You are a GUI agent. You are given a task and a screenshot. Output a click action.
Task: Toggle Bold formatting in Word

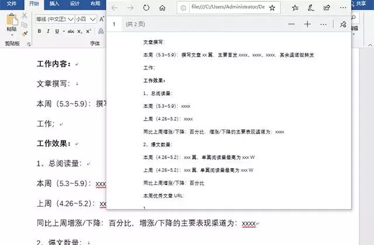tap(39, 31)
